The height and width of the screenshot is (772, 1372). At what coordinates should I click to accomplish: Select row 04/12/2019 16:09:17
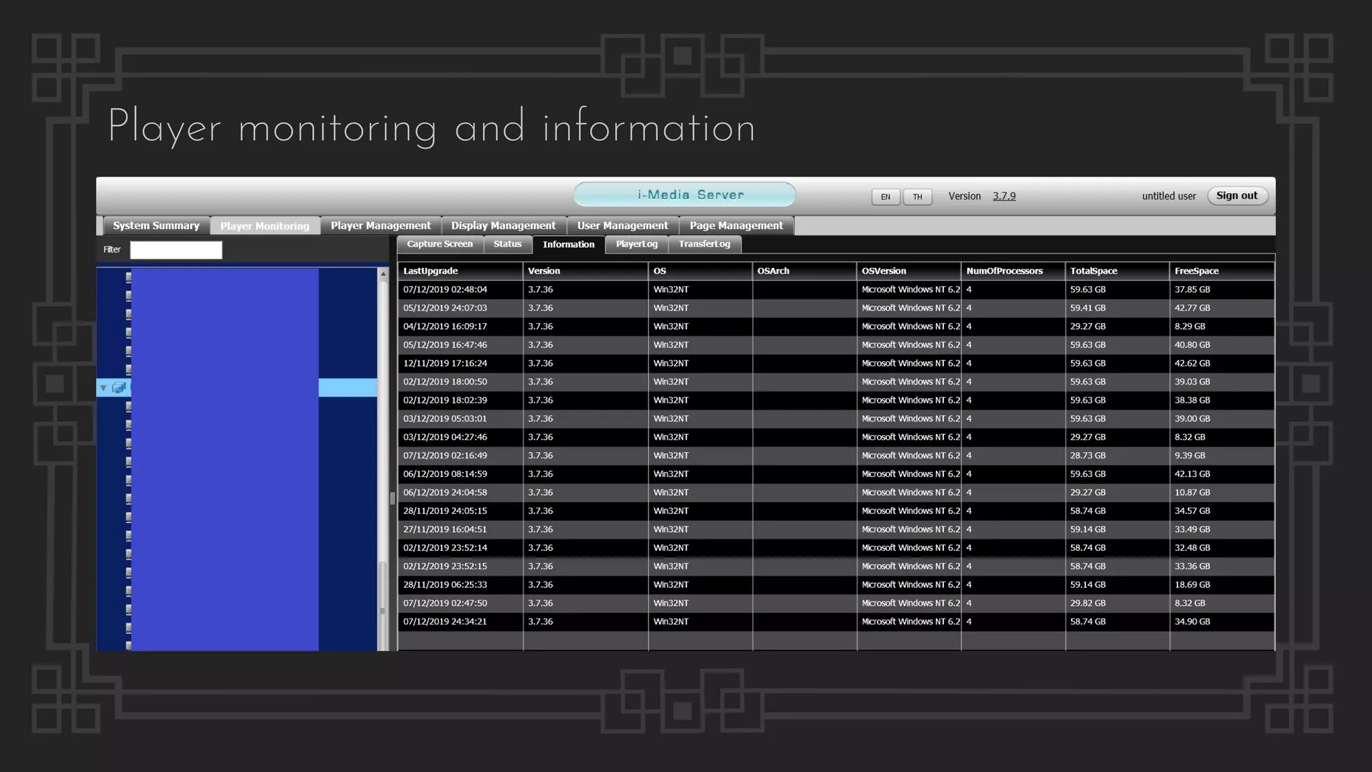tap(836, 326)
